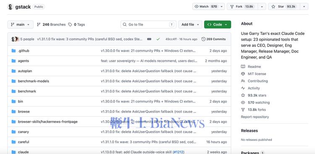The image size is (315, 154).
Task: View the 570 watching link
Action: point(259,102)
